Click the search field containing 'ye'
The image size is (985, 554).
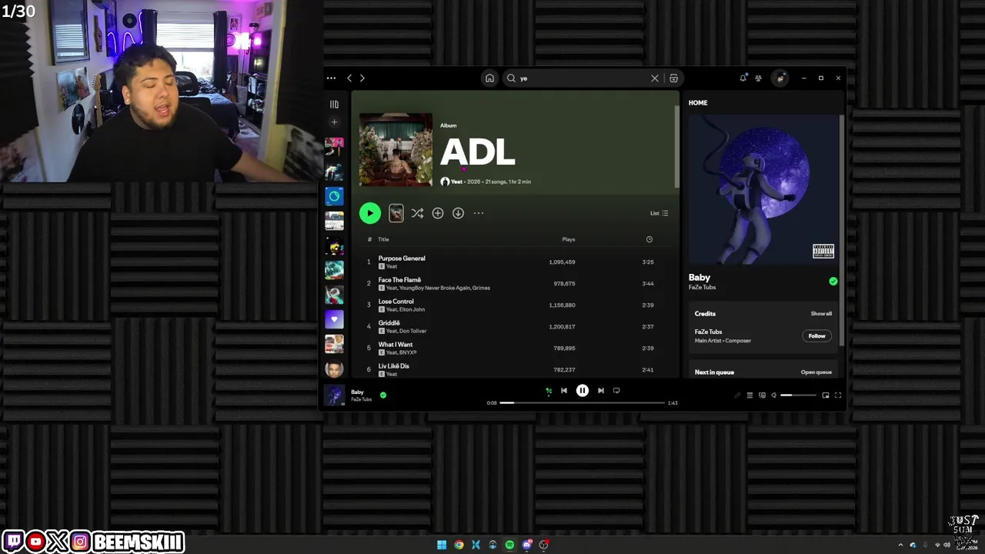coord(582,78)
